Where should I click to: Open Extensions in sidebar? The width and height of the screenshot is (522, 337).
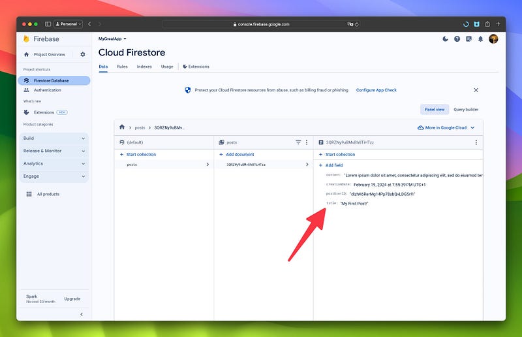click(44, 112)
